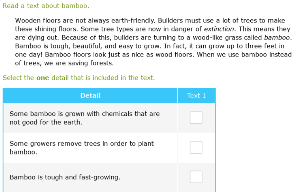Image resolution: width=296 pixels, height=192 pixels.
Task: Click the italic word 'extinction' in the passage
Action: pyautogui.click(x=218, y=29)
